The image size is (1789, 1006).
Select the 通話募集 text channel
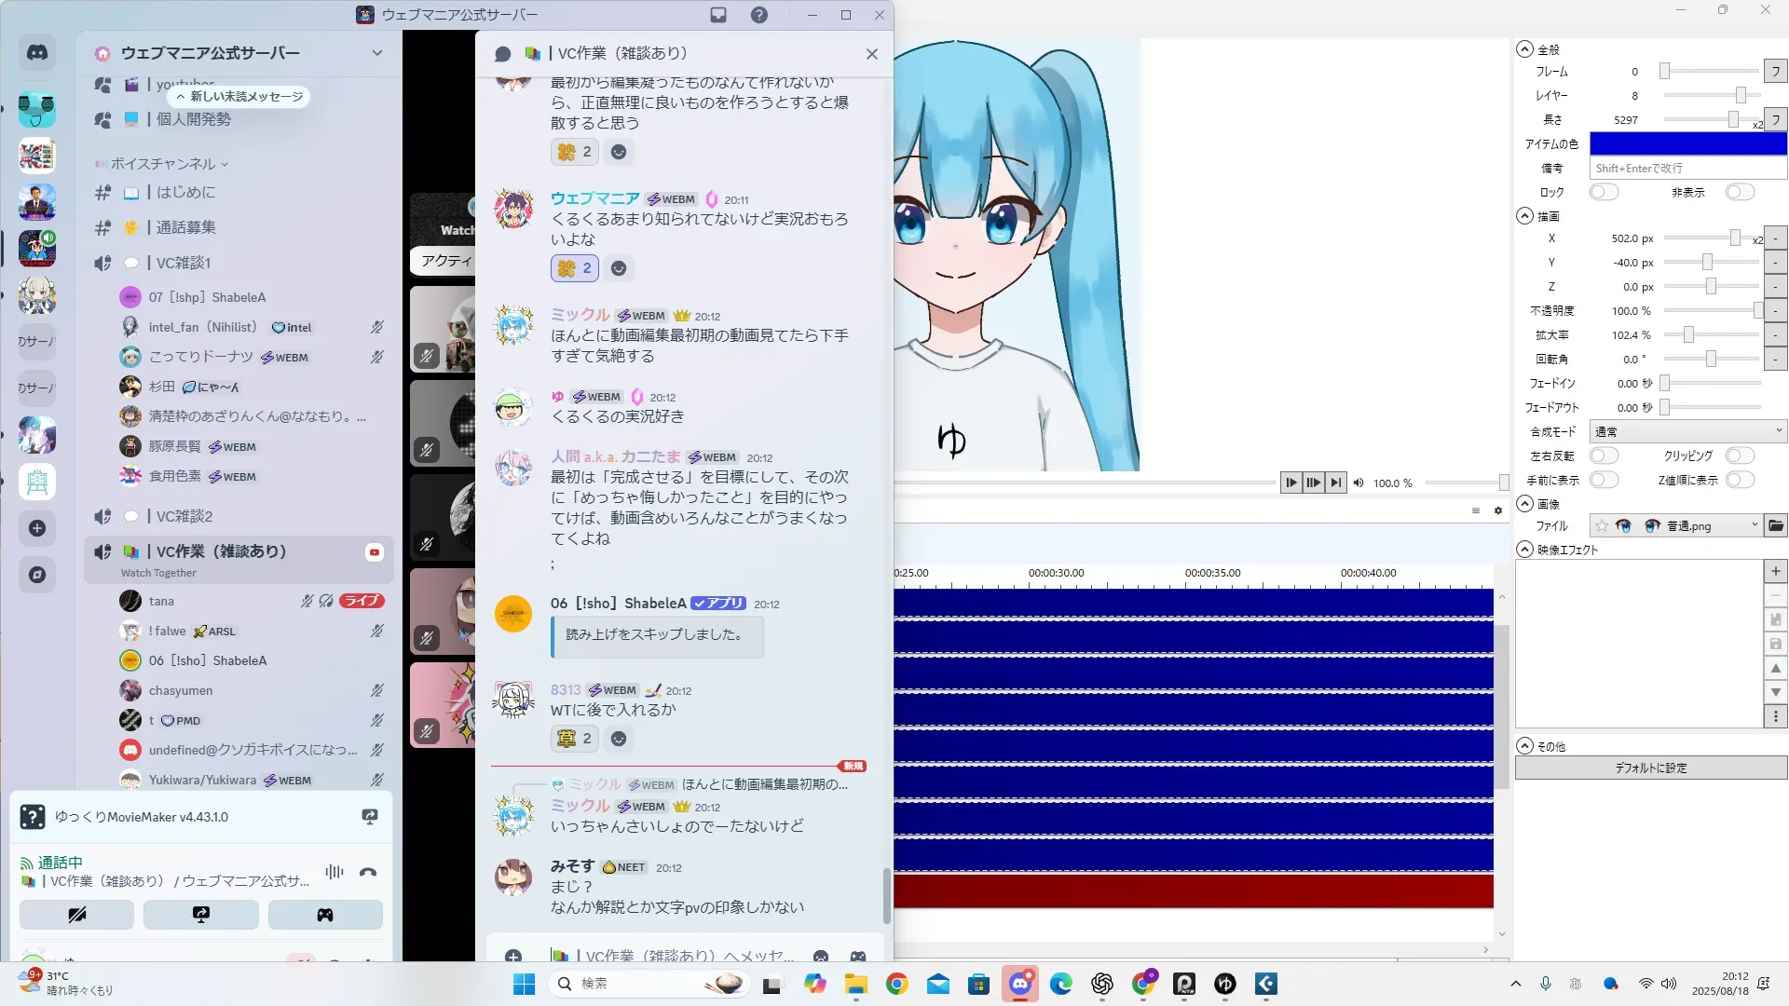tap(185, 227)
